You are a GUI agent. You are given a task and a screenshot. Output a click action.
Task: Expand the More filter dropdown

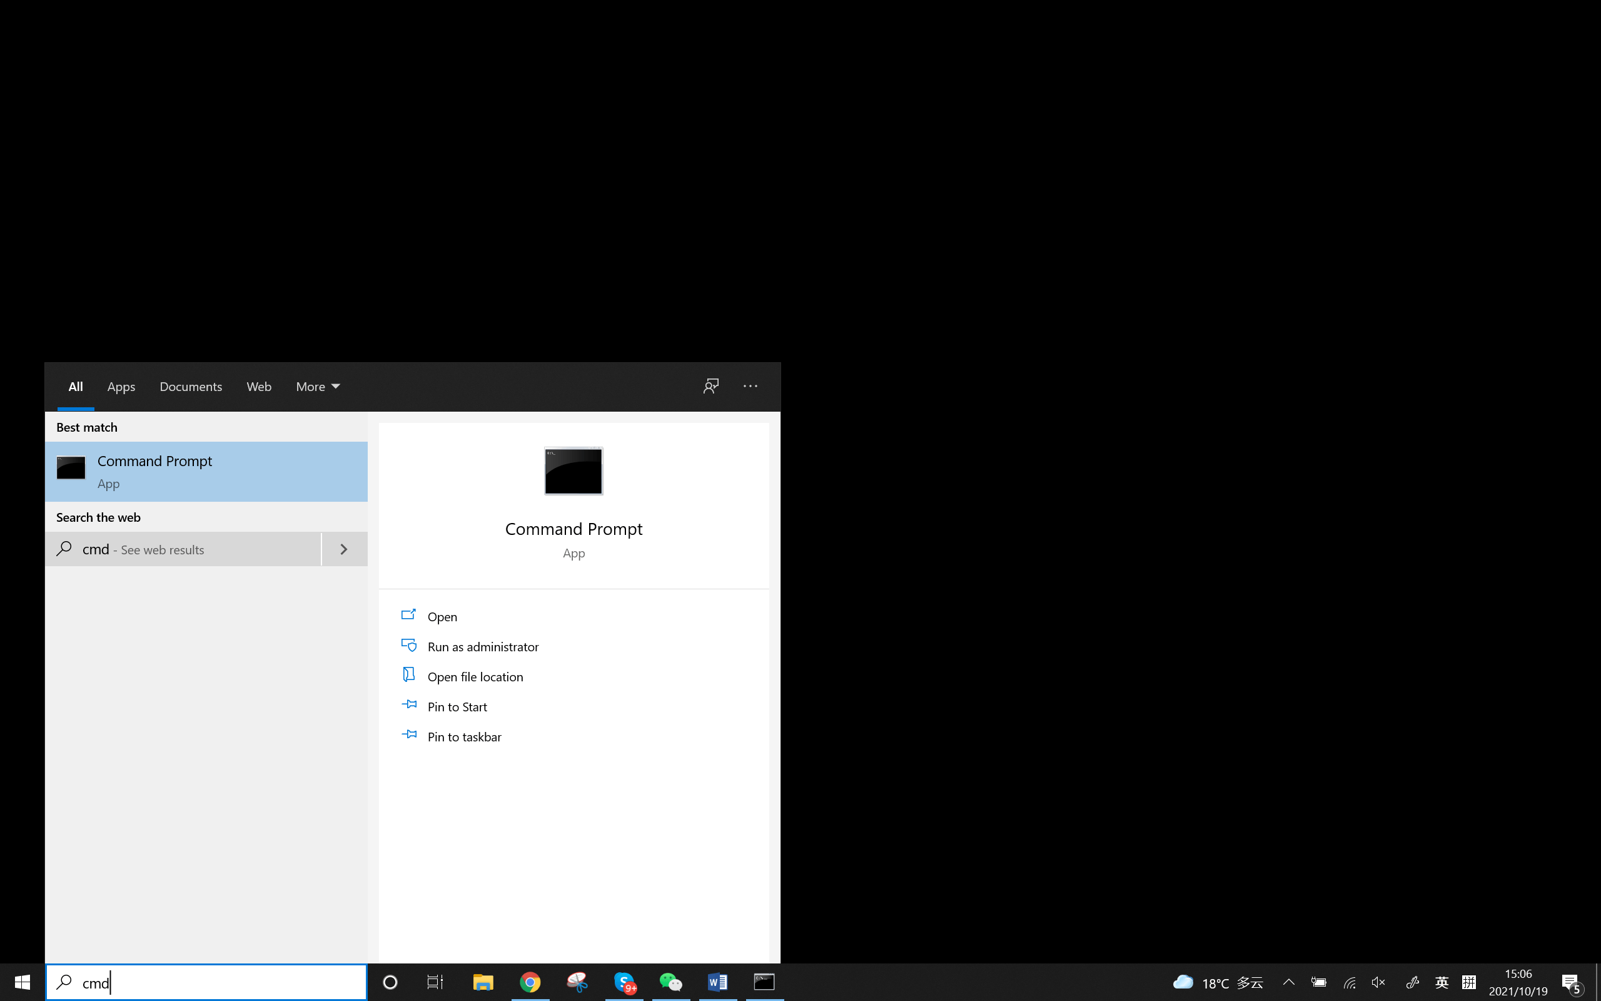coord(317,386)
